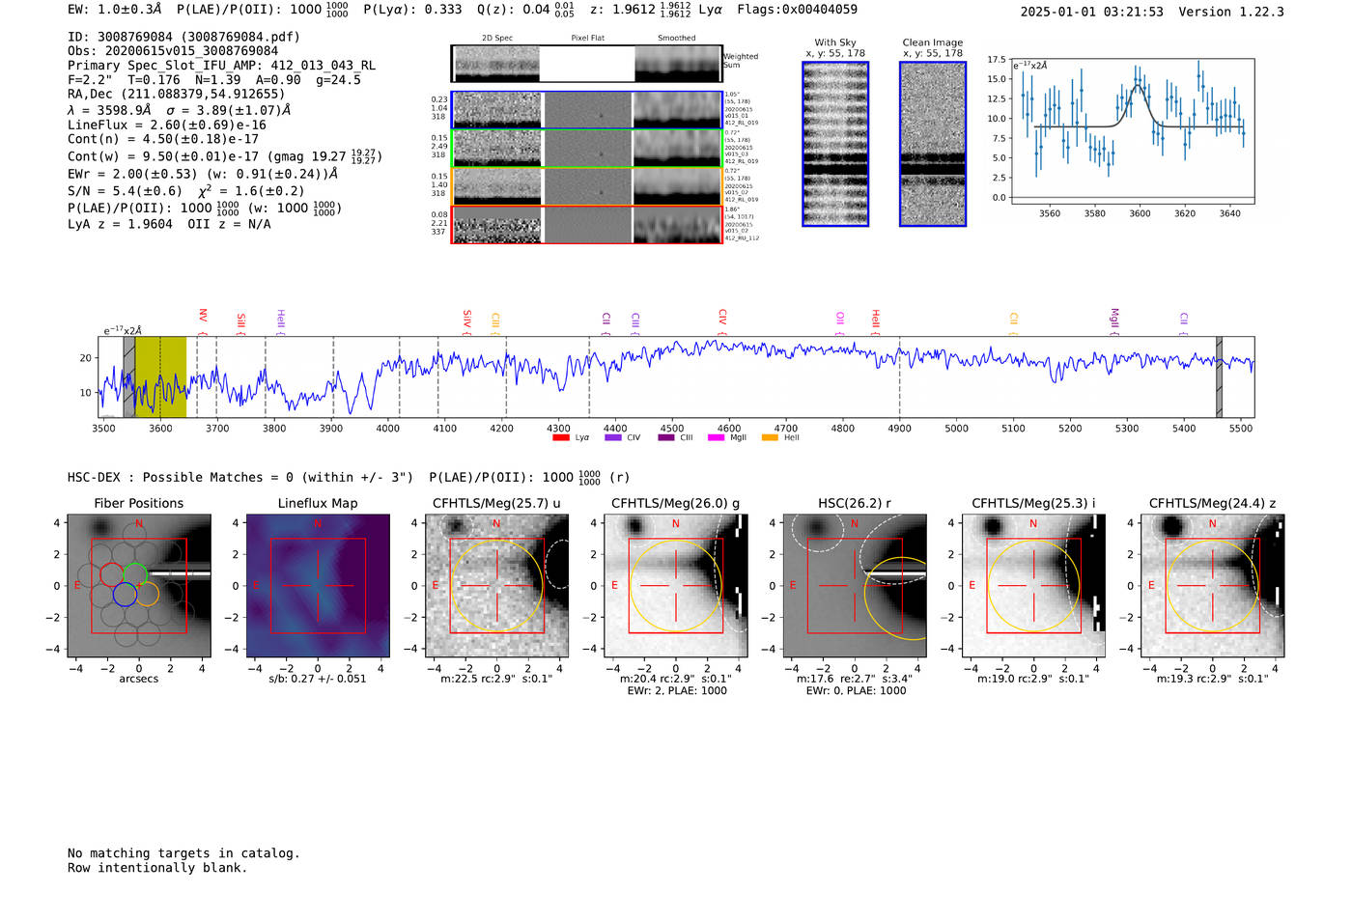The image size is (1352, 920).
Task: Click the magenta MgII legend swatch
Action: click(716, 437)
